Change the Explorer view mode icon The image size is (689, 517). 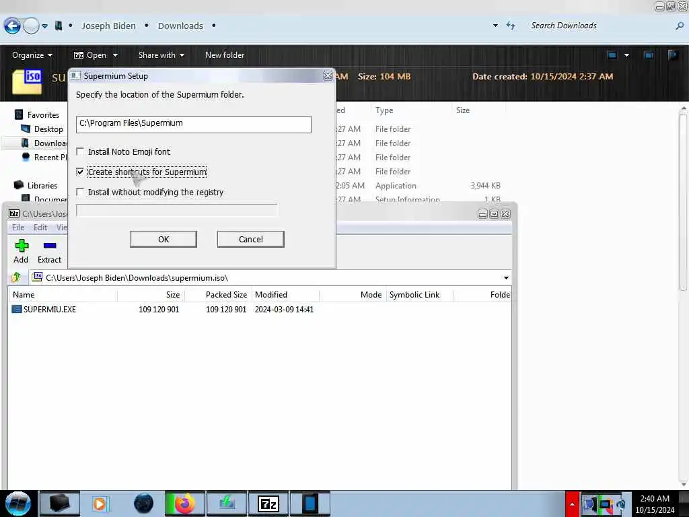tap(612, 55)
